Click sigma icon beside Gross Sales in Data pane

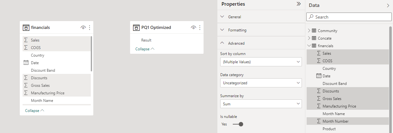[319, 99]
